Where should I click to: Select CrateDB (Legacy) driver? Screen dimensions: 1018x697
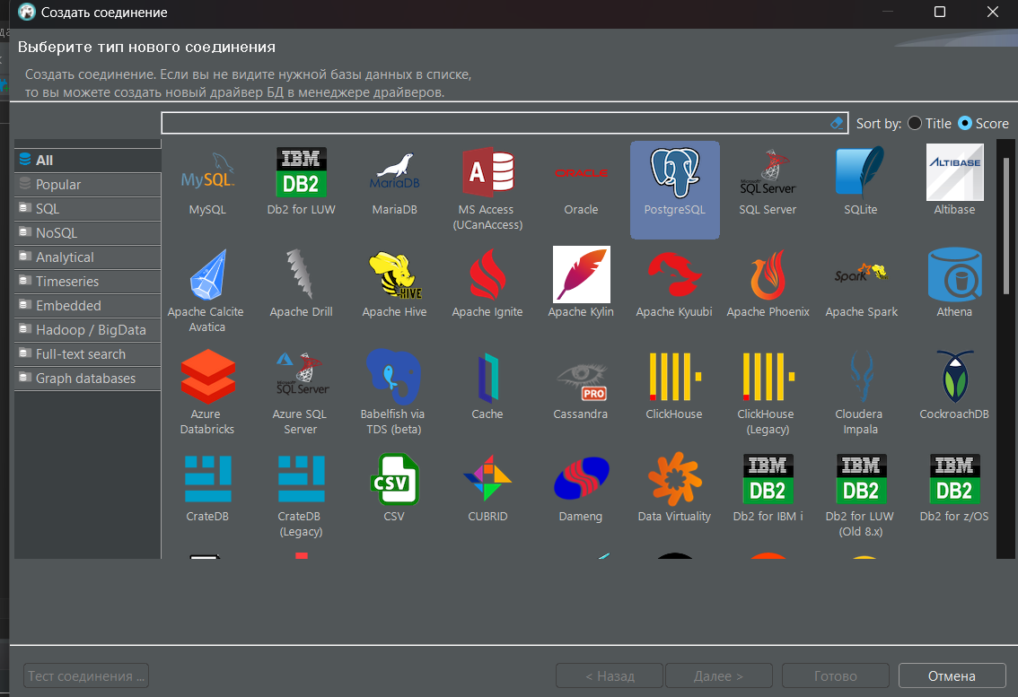point(301,494)
